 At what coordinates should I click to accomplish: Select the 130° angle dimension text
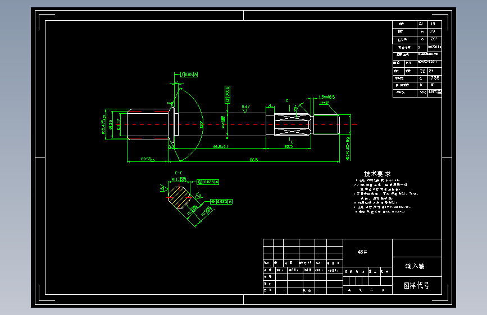(201, 125)
